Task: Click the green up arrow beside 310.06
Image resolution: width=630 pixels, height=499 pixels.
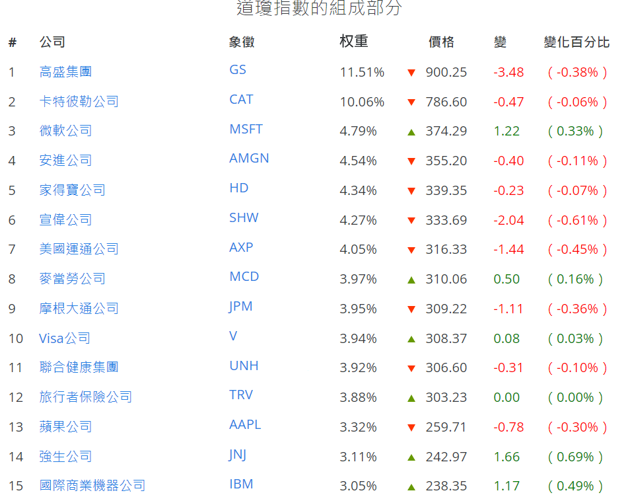Action: tap(411, 280)
